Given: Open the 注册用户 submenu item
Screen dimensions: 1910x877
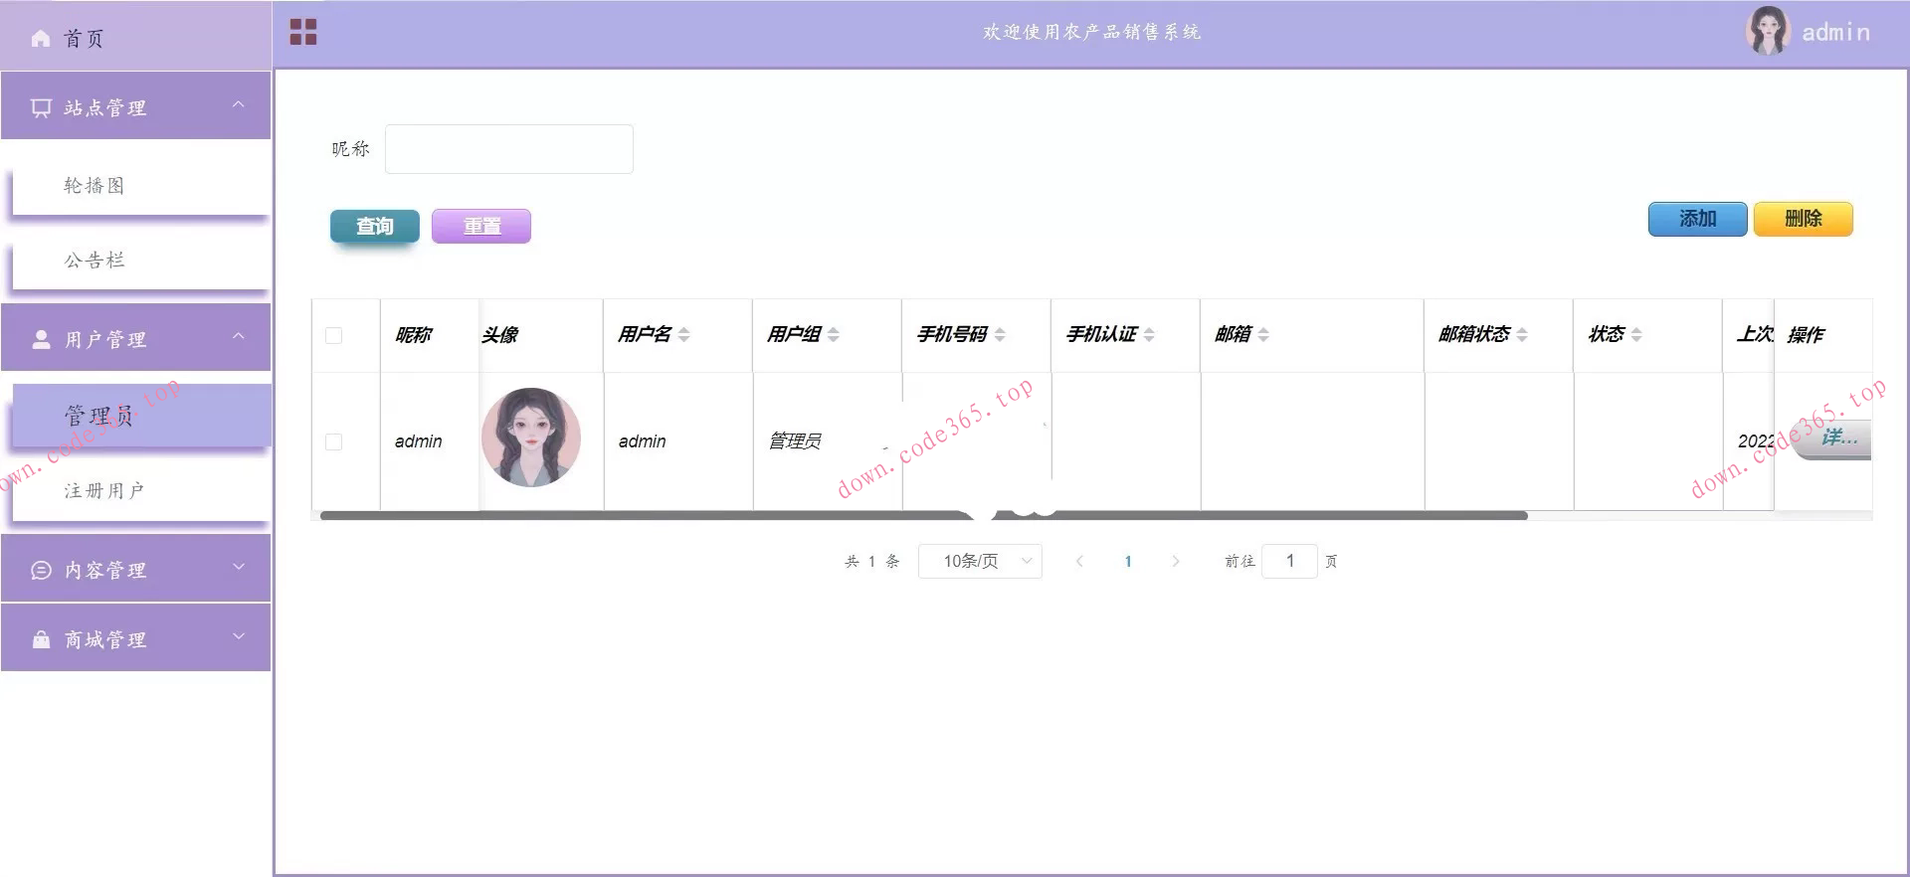Looking at the screenshot, I should pyautogui.click(x=140, y=491).
